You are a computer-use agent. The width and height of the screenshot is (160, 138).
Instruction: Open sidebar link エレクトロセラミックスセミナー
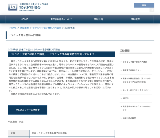137,90
